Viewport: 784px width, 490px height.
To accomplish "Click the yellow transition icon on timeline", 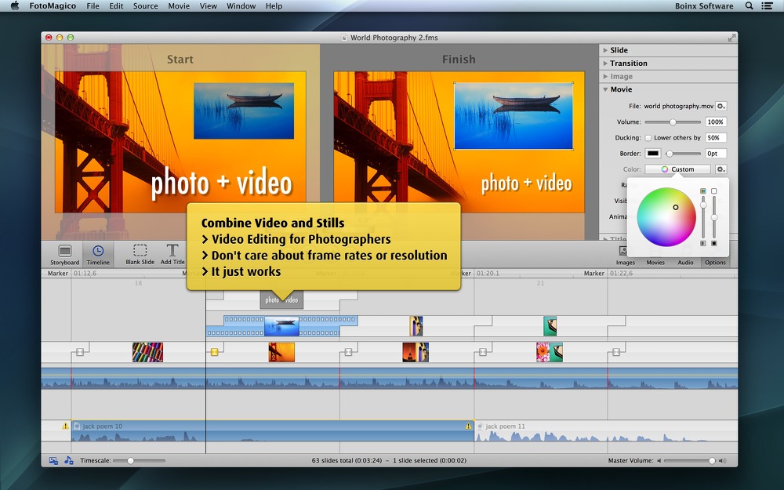I will [214, 352].
